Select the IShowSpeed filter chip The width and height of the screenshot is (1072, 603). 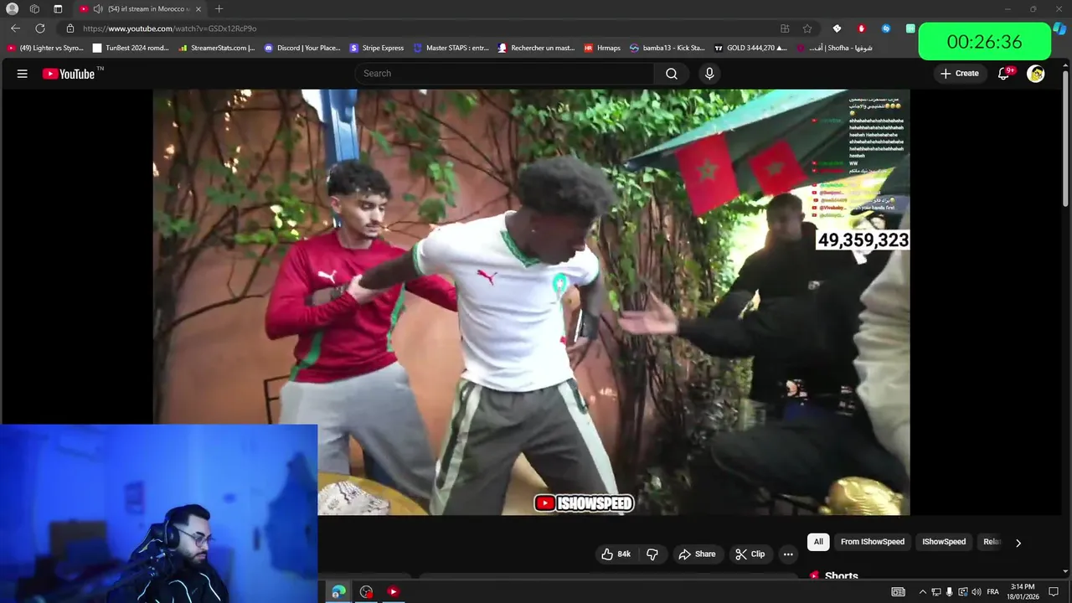click(x=944, y=542)
